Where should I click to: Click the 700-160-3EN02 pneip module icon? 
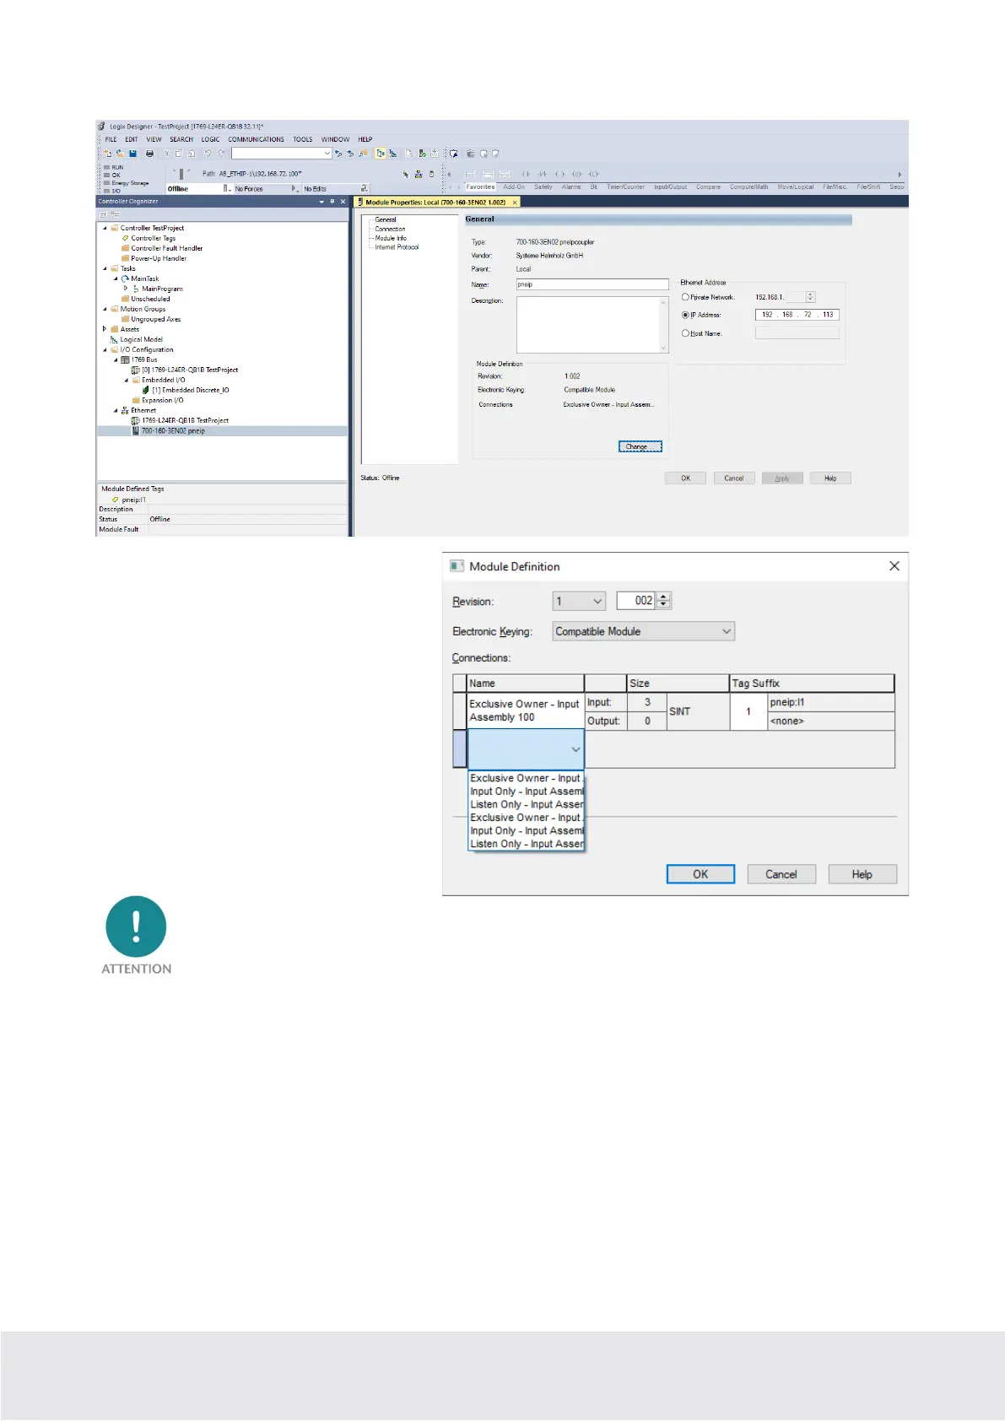click(136, 430)
